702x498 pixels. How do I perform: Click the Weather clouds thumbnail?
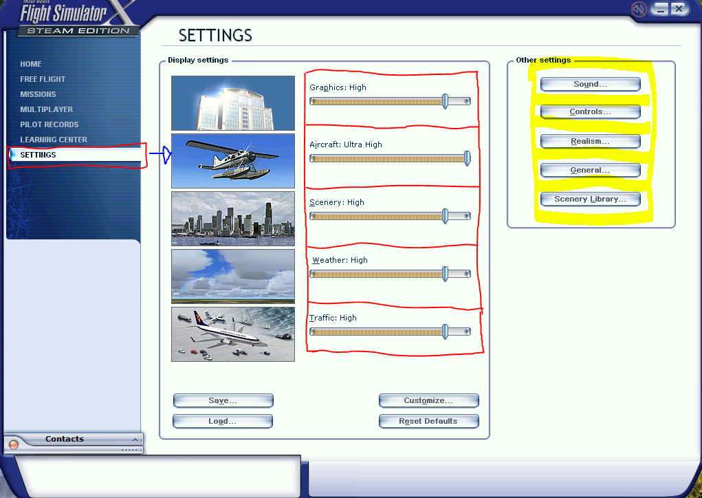pyautogui.click(x=233, y=277)
